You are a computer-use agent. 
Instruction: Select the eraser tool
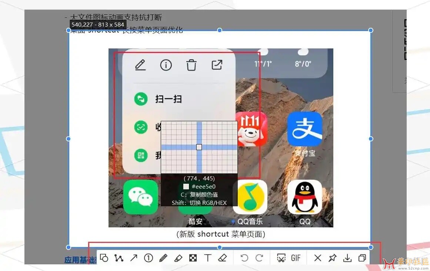222,258
